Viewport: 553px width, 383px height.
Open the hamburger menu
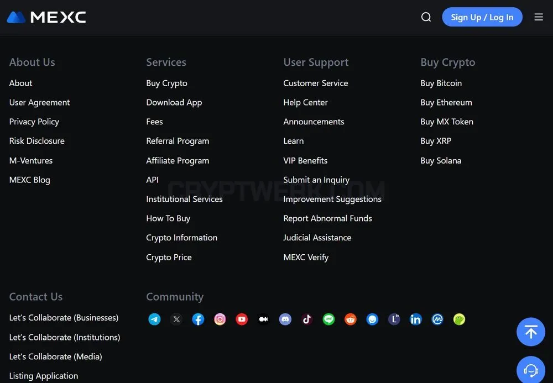(x=539, y=17)
